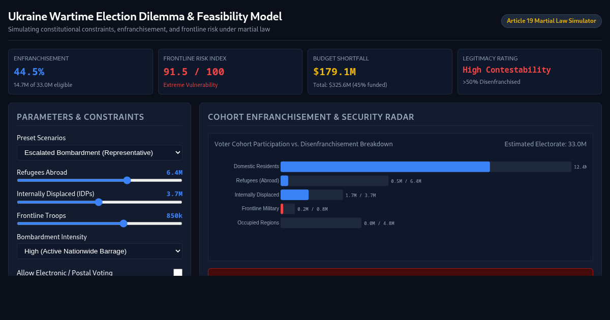Click the Cohort Enfranchisement & Security Radar heading
Viewport: 610px width, 320px height.
[x=311, y=117]
